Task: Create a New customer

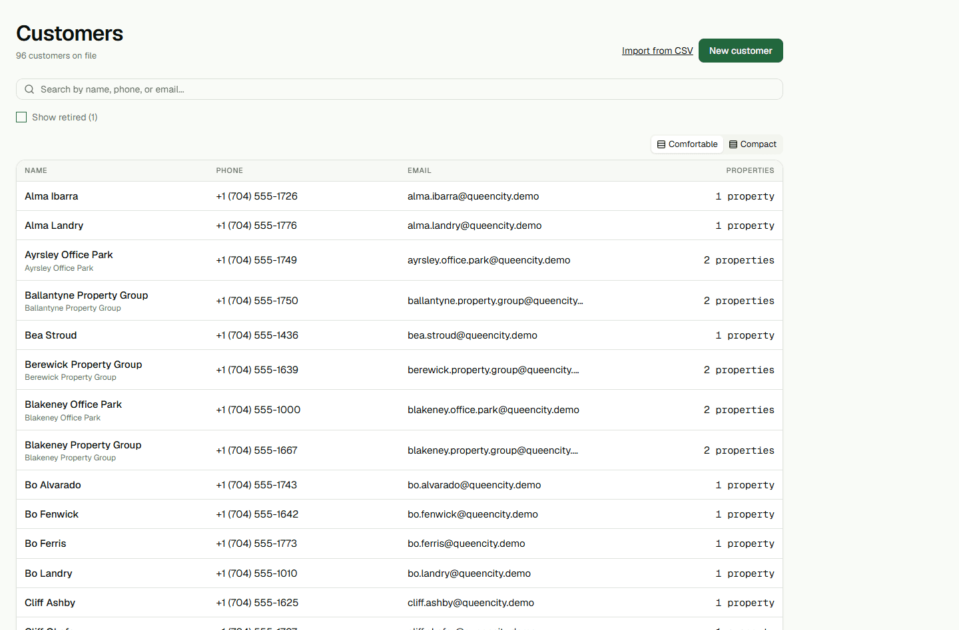Action: (x=741, y=51)
